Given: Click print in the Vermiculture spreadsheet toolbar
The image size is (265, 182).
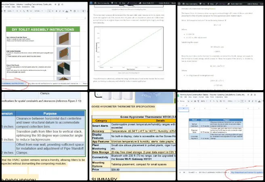Looking at the screenshot, I should coord(195,101).
